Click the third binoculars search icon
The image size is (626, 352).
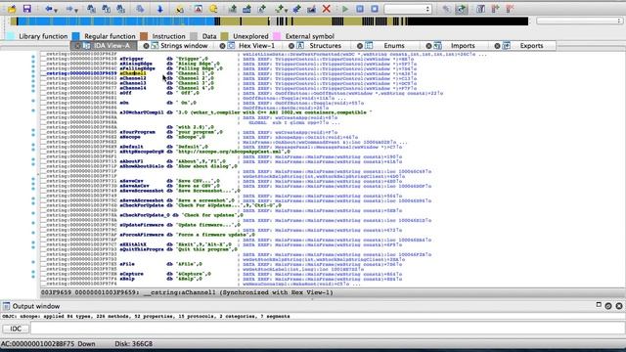point(121,9)
